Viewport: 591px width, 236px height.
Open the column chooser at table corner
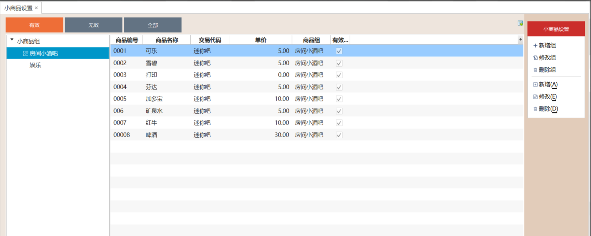coord(520,40)
